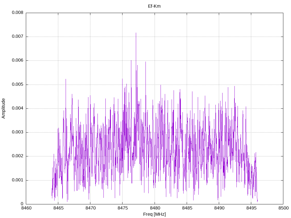This screenshot has width=291, height=218.
Task: Click the y-axis tick label 0.003
Action: [x=18, y=132]
